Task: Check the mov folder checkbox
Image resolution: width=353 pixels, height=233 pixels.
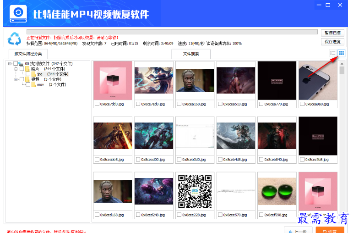Action: point(28,84)
